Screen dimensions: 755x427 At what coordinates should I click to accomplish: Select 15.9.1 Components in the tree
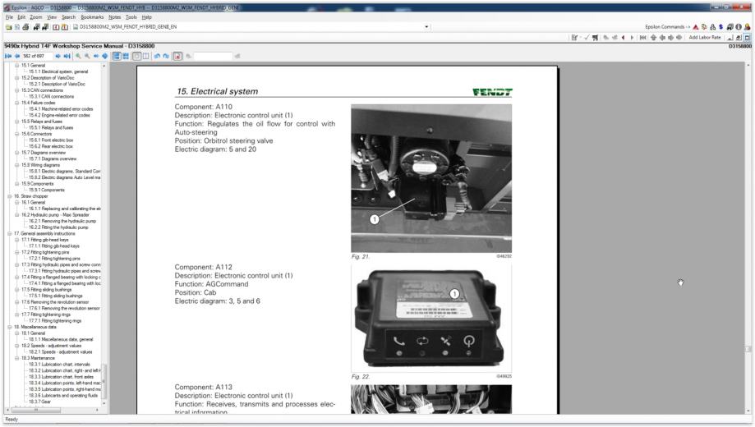point(47,191)
